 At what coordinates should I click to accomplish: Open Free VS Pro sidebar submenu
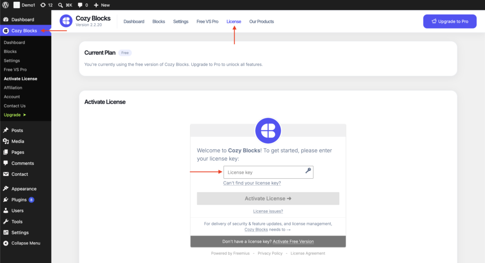click(15, 70)
